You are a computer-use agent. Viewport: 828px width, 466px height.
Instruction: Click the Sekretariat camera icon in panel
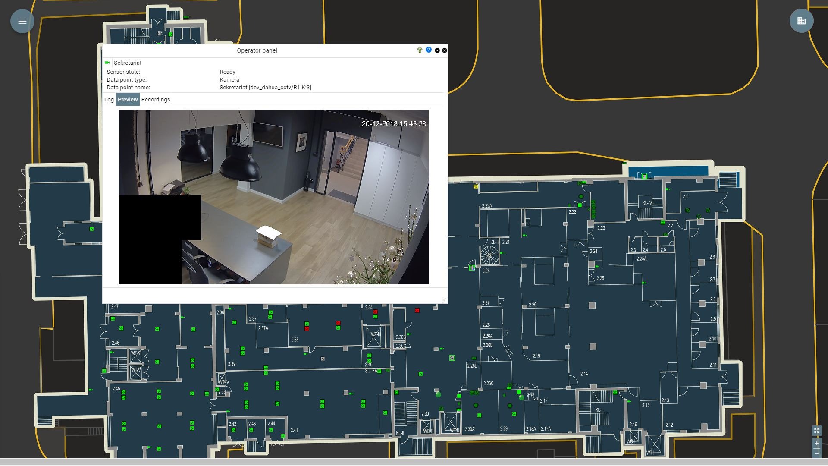pyautogui.click(x=107, y=63)
